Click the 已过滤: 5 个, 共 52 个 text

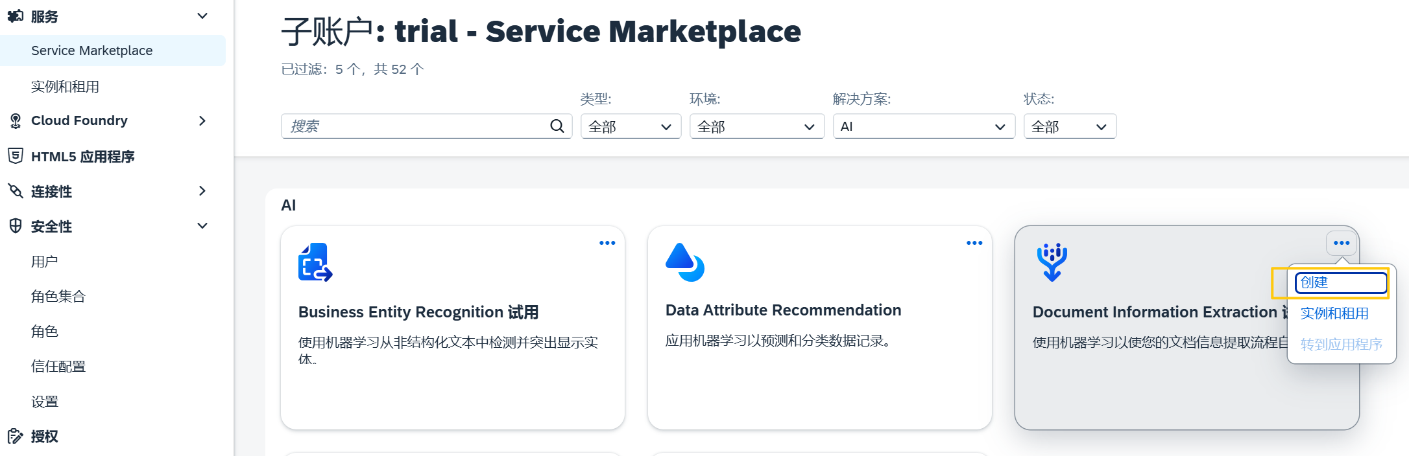click(353, 69)
